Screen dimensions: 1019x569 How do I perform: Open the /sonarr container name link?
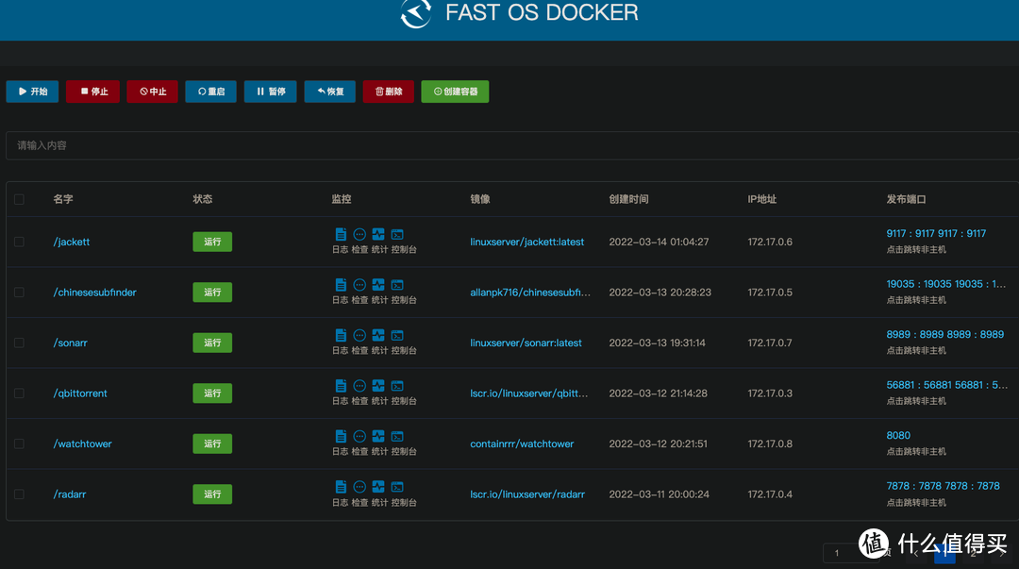(70, 343)
